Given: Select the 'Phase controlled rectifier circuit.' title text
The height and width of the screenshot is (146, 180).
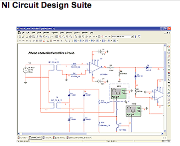Looking at the screenshot, I should [51, 53].
